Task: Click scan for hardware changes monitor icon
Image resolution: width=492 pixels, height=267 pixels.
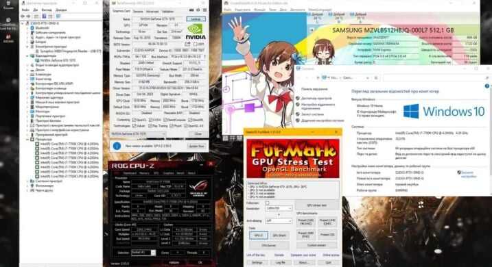Action: click(58, 16)
